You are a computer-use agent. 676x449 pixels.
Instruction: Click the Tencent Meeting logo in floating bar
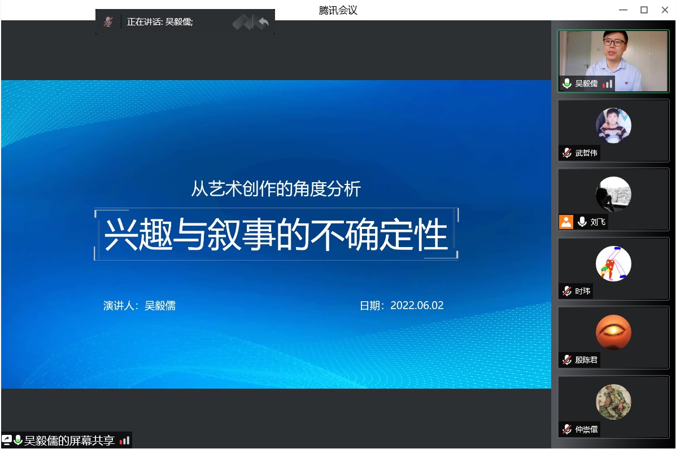(x=242, y=23)
